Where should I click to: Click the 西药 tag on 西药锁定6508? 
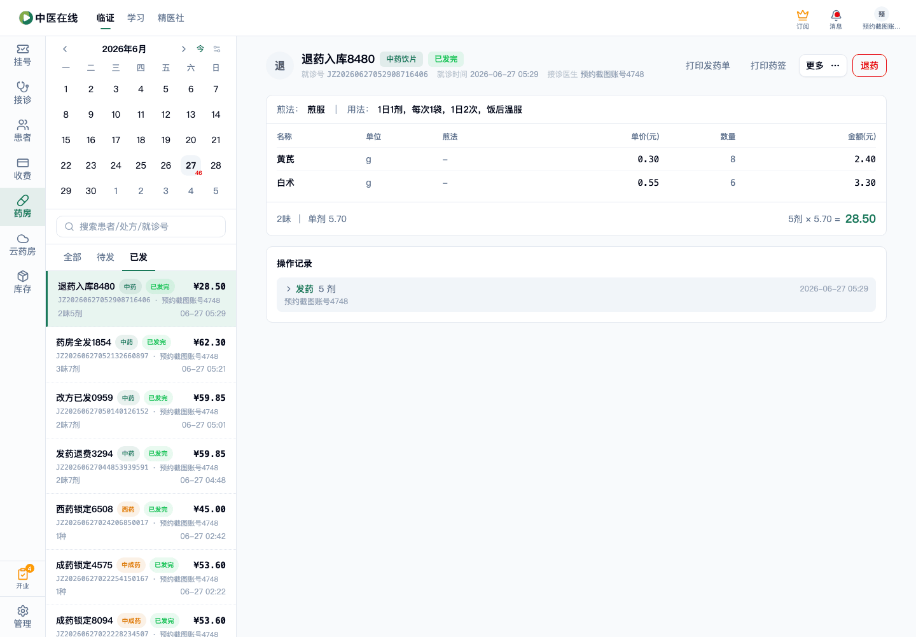coord(128,509)
